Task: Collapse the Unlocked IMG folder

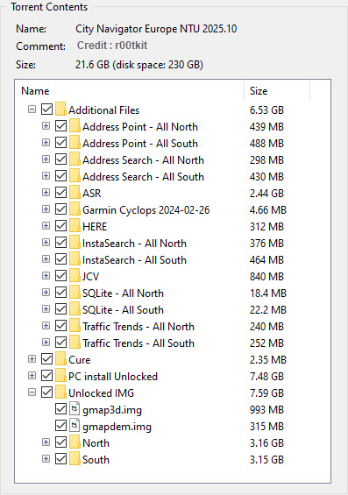Action: pos(32,393)
